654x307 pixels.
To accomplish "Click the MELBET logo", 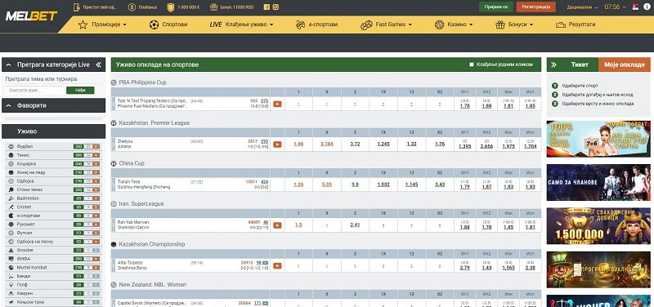I will point(31,16).
